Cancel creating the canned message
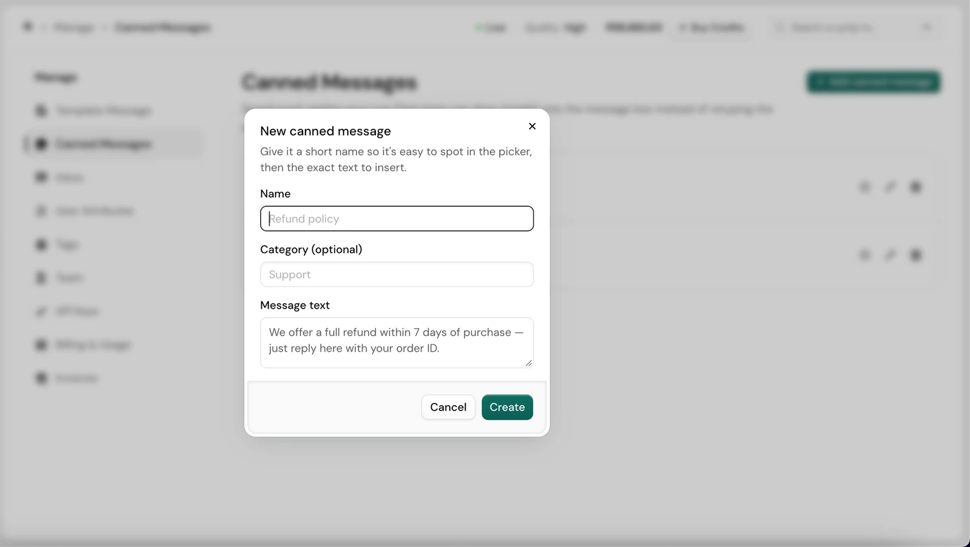970x547 pixels. (x=448, y=407)
